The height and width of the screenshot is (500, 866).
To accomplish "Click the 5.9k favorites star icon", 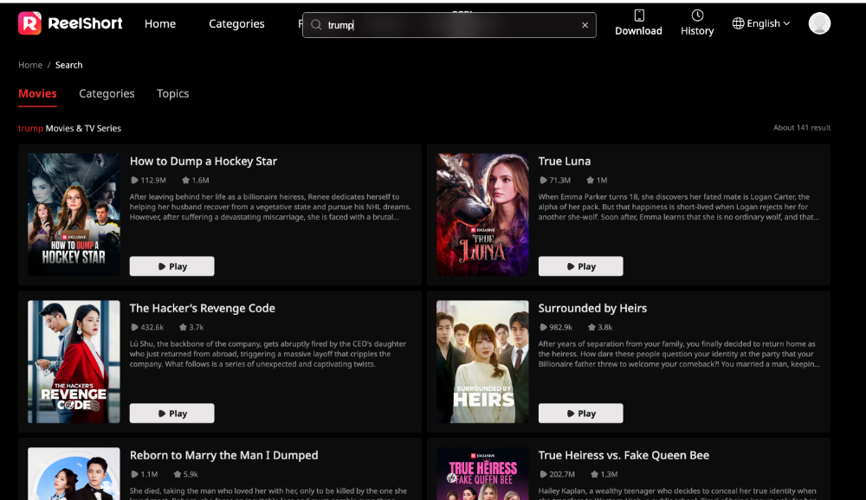I will tap(178, 474).
